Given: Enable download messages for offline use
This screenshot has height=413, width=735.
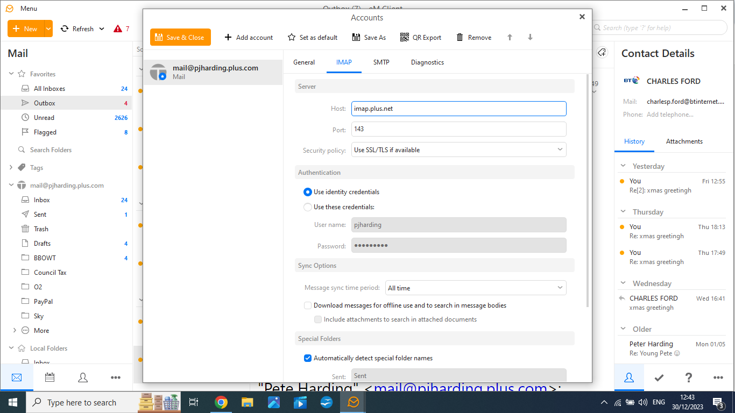Looking at the screenshot, I should point(308,305).
